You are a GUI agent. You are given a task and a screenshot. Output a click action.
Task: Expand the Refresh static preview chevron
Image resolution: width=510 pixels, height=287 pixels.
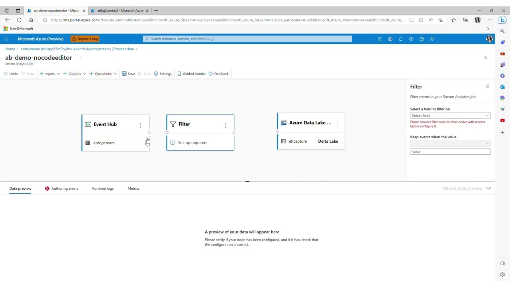[x=488, y=188]
